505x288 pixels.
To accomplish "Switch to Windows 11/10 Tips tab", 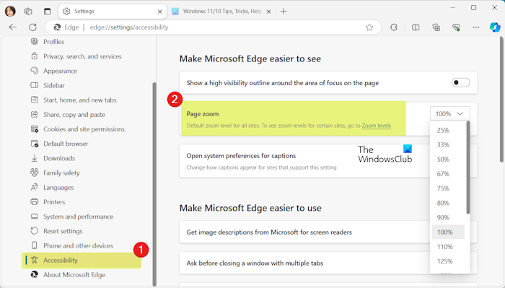I will [x=221, y=12].
